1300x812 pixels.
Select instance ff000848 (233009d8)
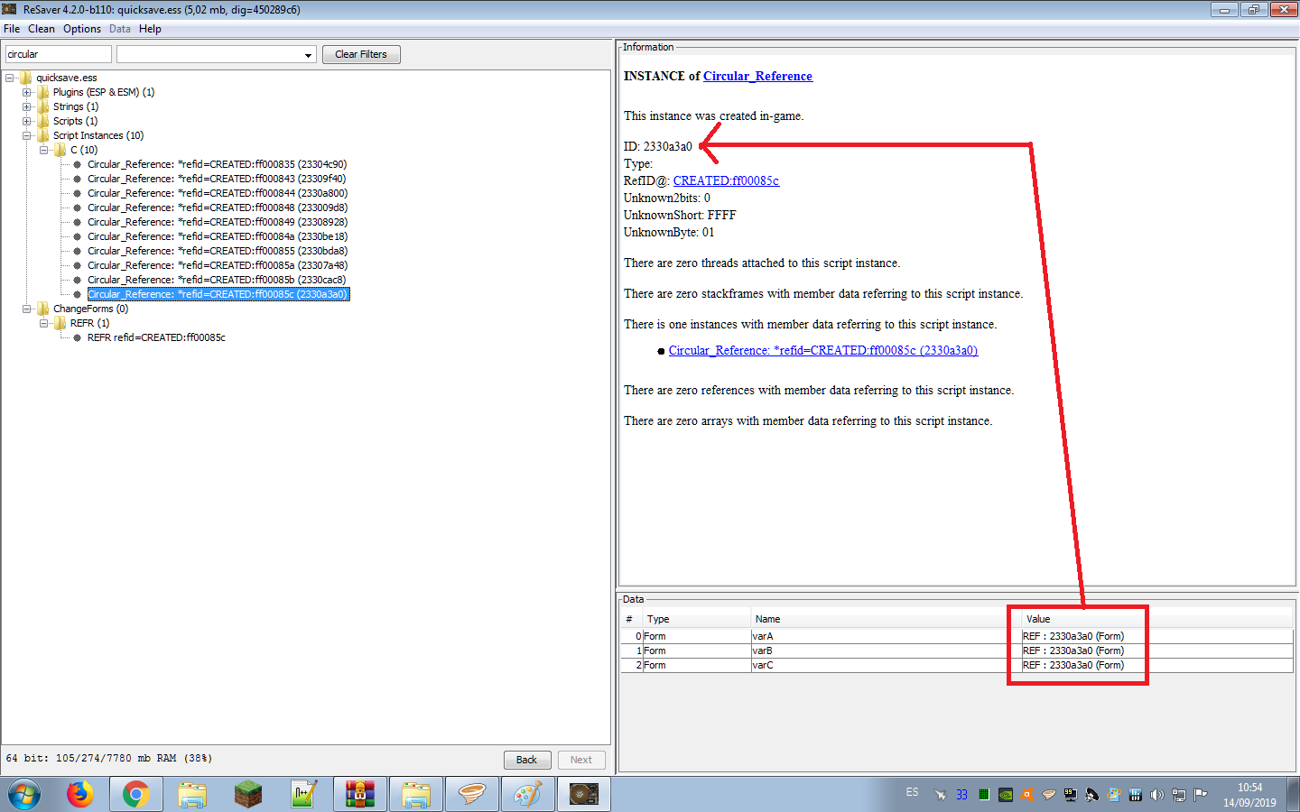coord(218,208)
